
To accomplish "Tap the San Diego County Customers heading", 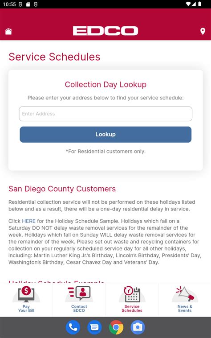I will 62,189.
